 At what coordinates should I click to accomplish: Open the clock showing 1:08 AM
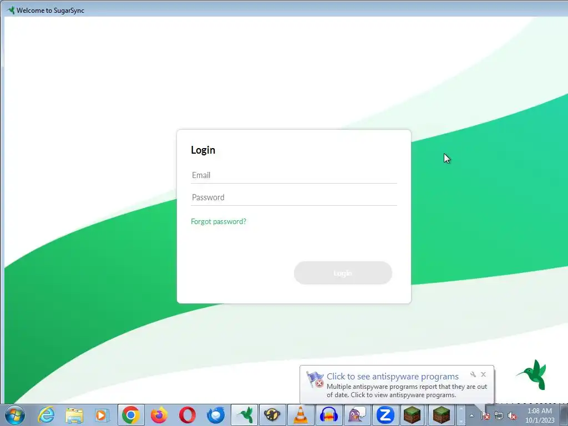tap(540, 415)
